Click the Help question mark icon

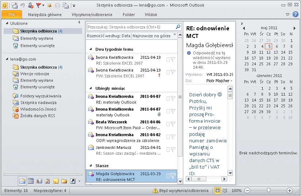click(296, 15)
